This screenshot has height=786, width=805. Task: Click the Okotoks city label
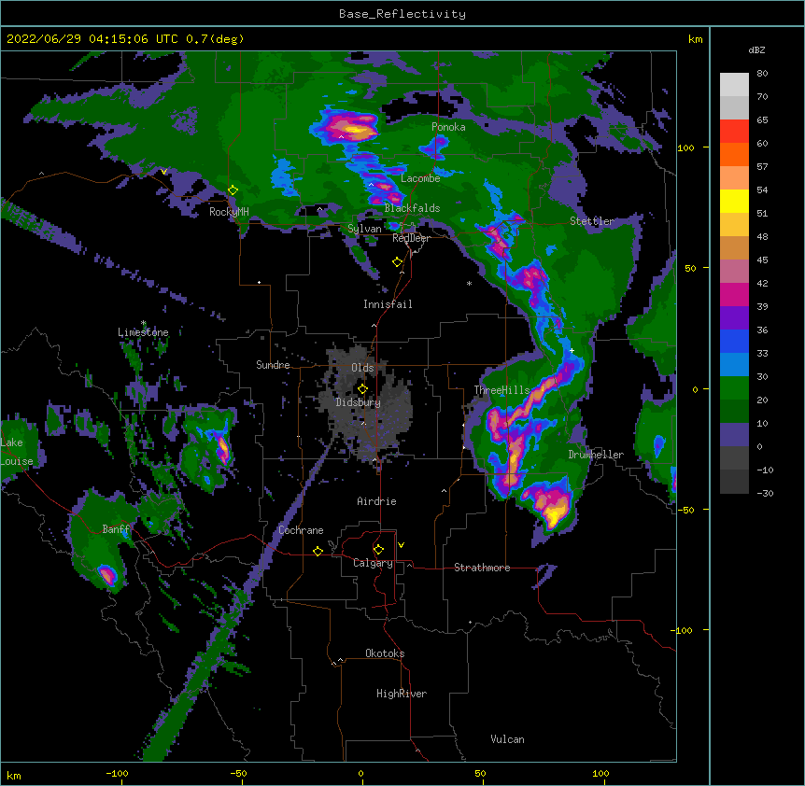tap(385, 653)
